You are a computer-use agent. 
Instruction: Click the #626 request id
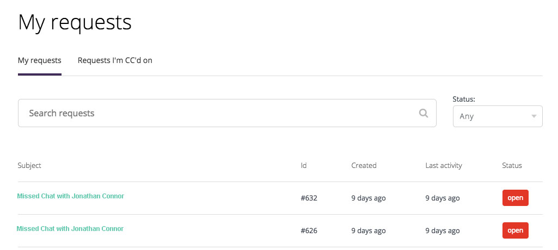click(309, 231)
